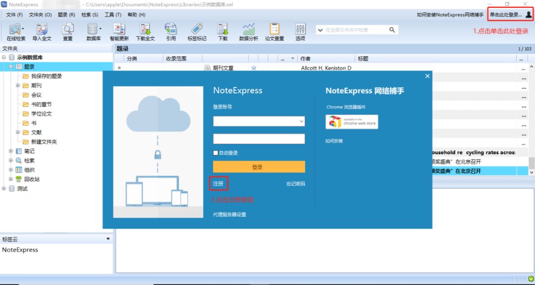Click the user avatar icon at top right
The height and width of the screenshot is (285, 535).
(x=528, y=15)
